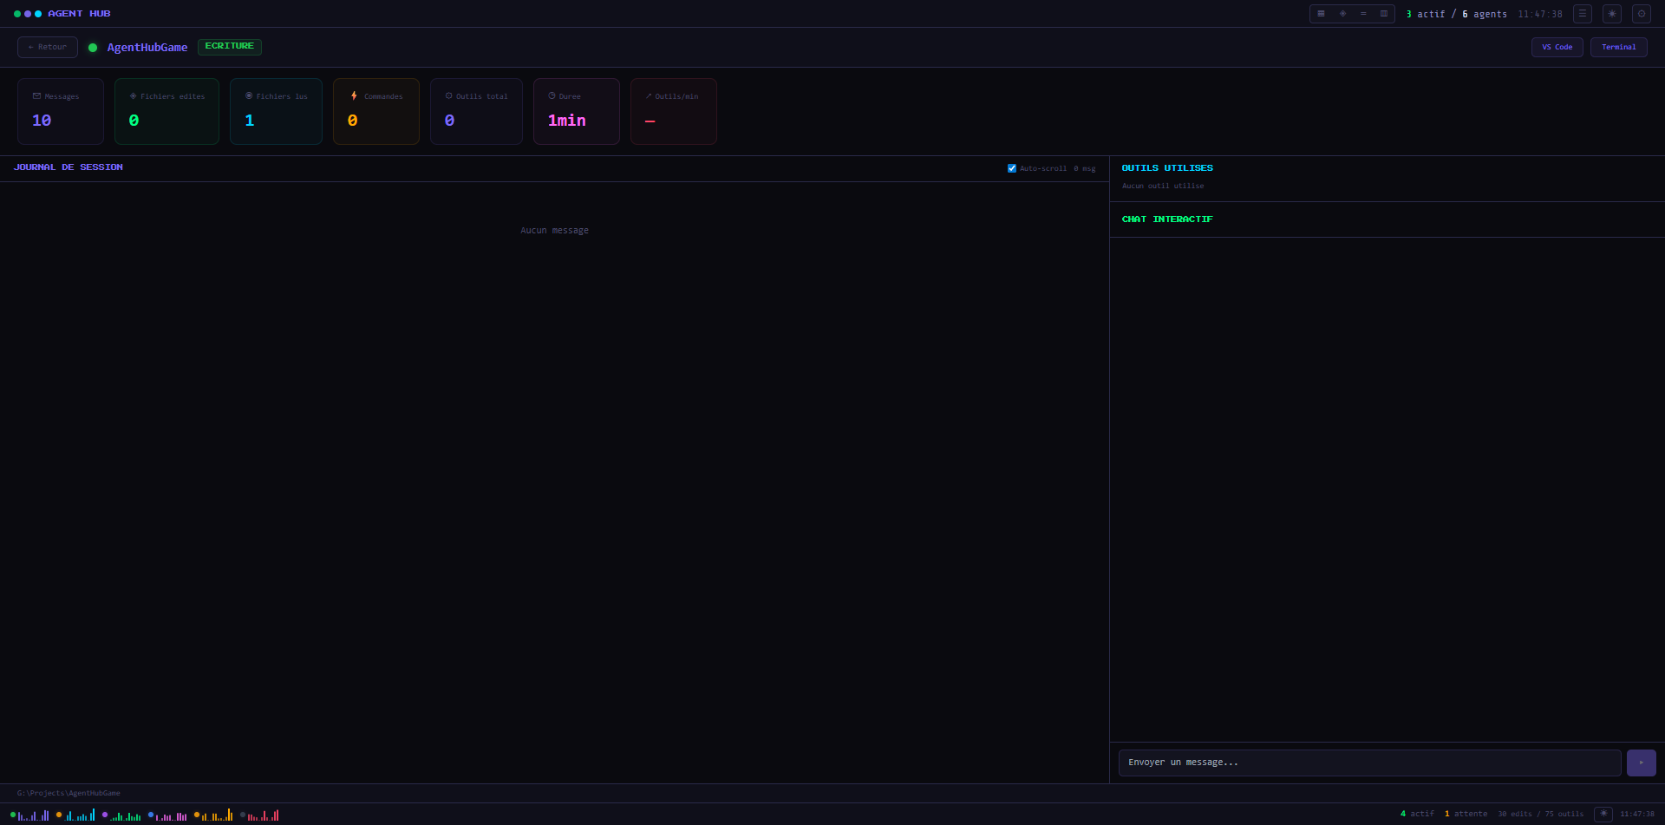
Task: Go back with the Retour button
Action: coord(48,47)
